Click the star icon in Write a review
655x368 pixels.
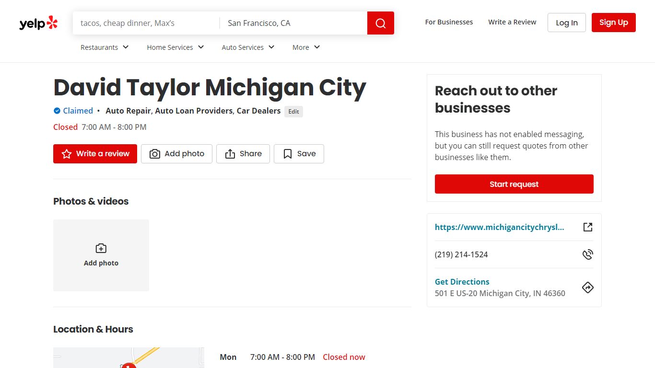[67, 154]
